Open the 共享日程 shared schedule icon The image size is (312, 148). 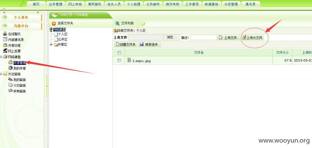(5, 45)
